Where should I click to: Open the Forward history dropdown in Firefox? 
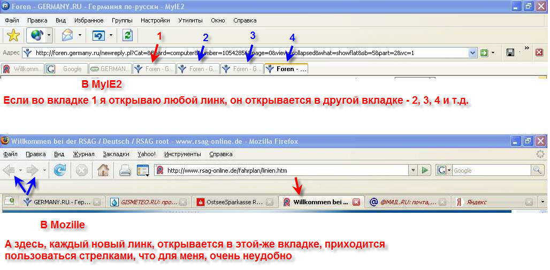pyautogui.click(x=44, y=171)
